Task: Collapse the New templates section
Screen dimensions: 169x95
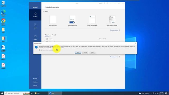Action: tap(43, 12)
